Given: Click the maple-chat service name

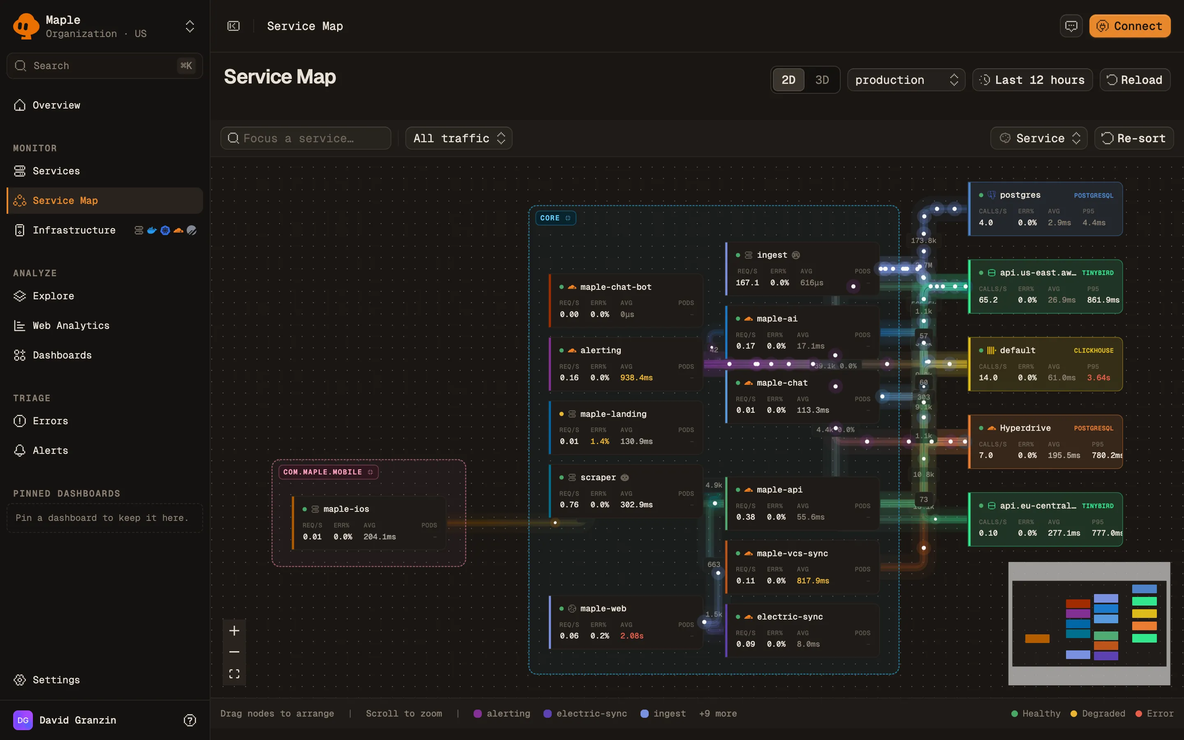Looking at the screenshot, I should (782, 383).
